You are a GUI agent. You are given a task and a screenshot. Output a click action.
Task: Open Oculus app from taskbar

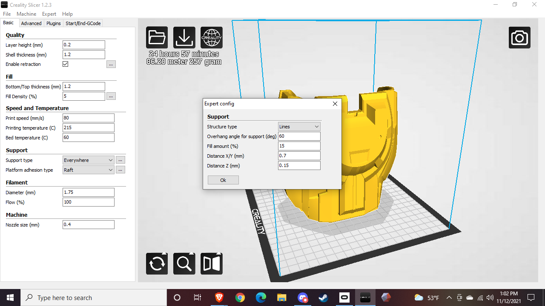coord(344,297)
